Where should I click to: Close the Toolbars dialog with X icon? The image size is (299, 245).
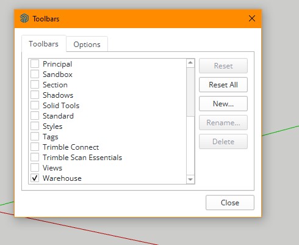pyautogui.click(x=252, y=18)
